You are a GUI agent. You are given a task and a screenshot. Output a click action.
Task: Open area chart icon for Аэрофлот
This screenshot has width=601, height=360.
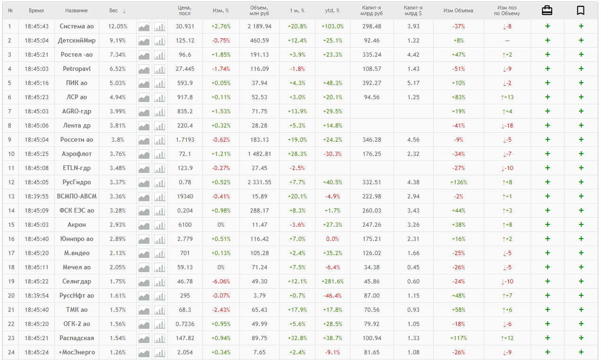[144, 154]
